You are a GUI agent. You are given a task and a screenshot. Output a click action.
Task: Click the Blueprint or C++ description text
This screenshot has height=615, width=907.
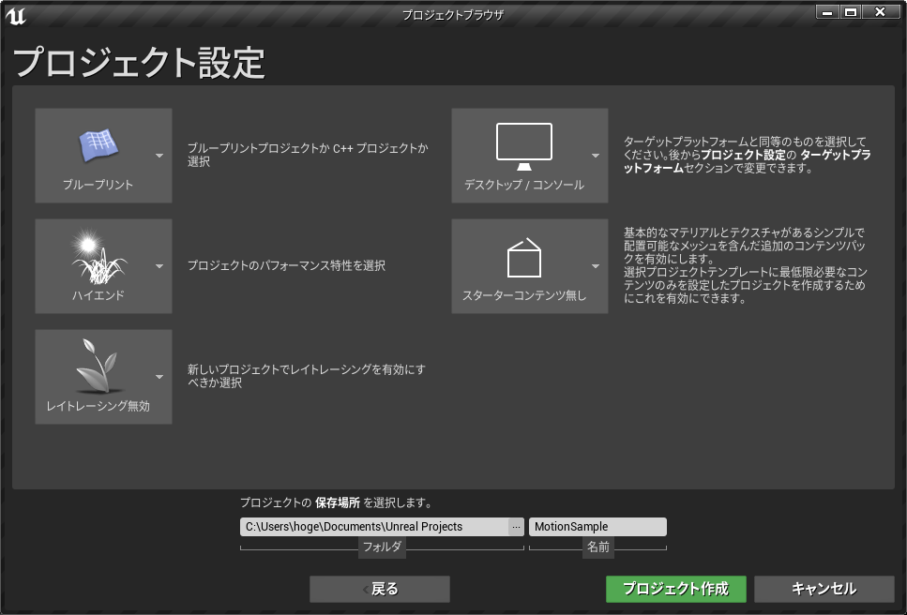click(308, 155)
